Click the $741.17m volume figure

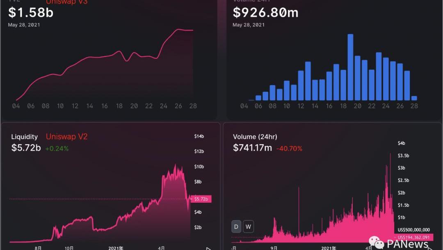[253, 148]
